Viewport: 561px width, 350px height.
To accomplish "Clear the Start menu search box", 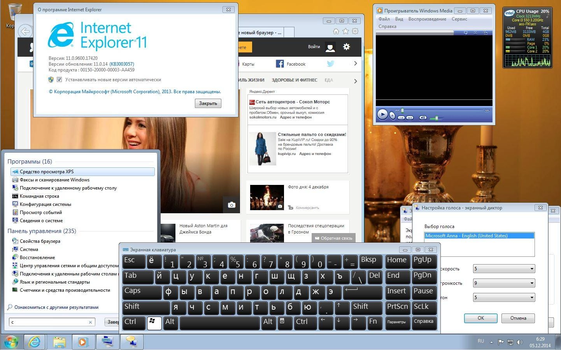I will point(90,322).
